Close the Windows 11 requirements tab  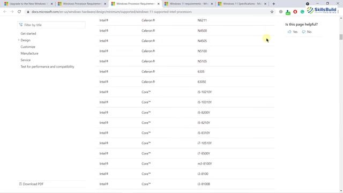212,4
